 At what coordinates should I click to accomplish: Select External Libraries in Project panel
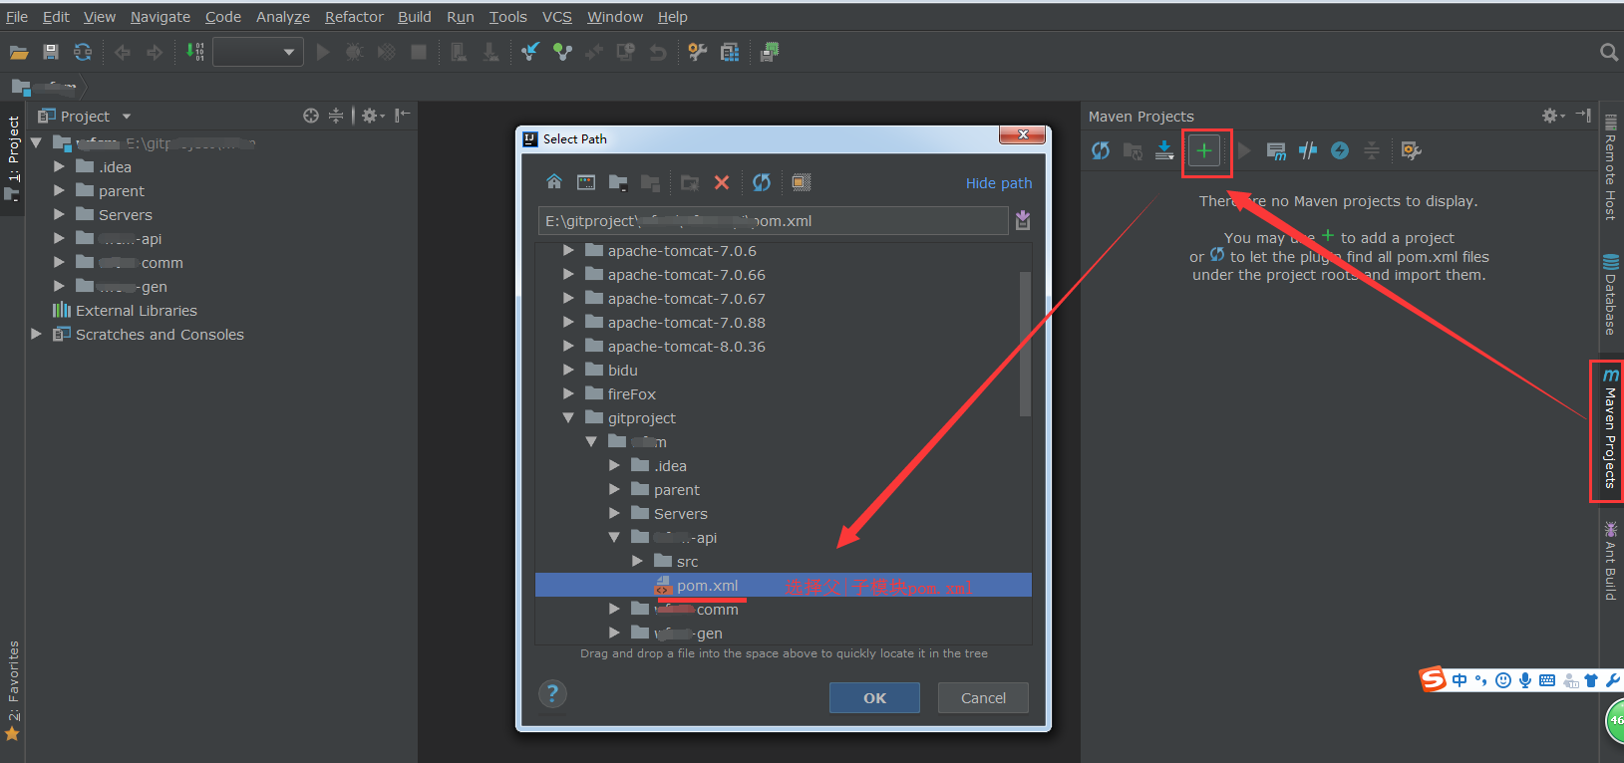pos(136,311)
